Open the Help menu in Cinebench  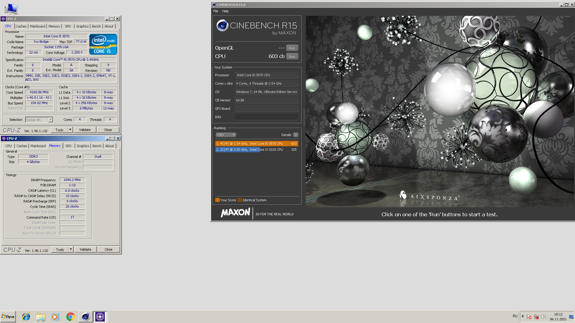pos(225,11)
